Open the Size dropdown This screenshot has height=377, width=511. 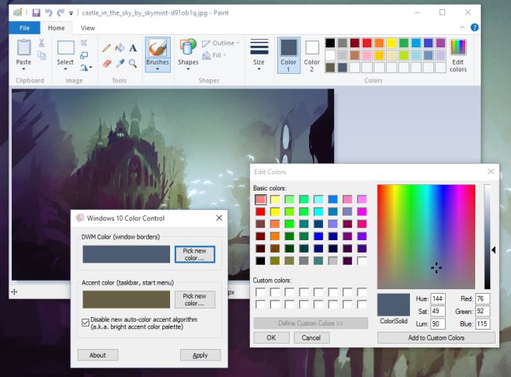tap(259, 54)
